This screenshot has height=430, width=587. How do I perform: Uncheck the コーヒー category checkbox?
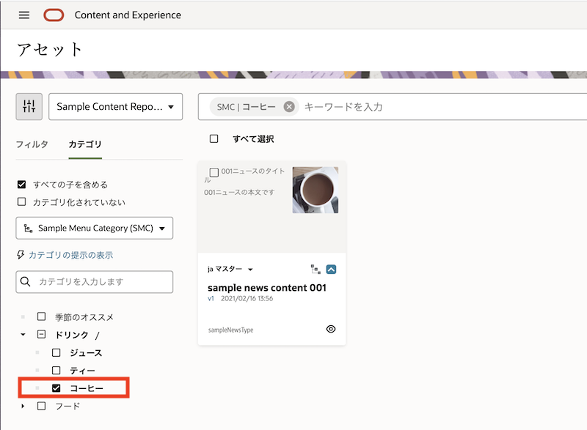point(56,388)
